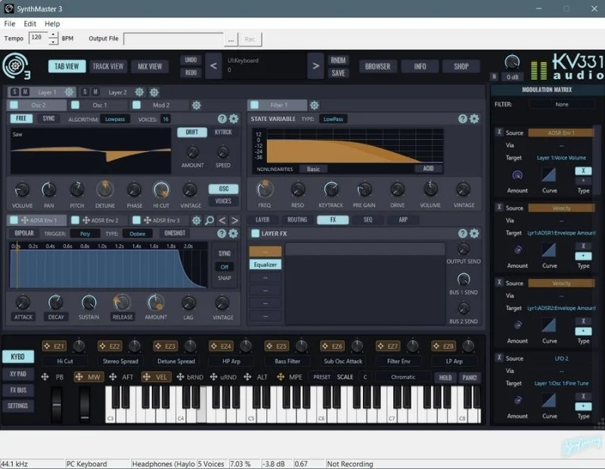
Task: Open the modulation matrix Filter dropdown
Action: pyautogui.click(x=562, y=104)
